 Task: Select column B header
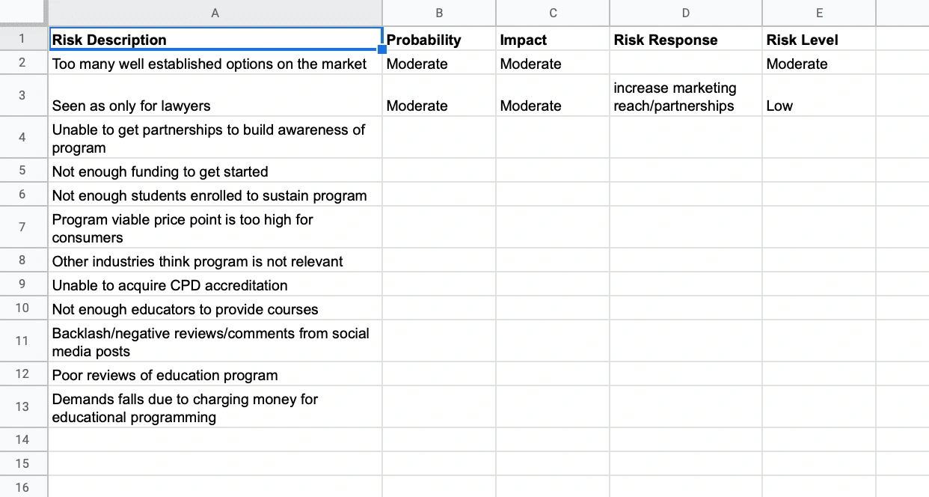pyautogui.click(x=439, y=13)
